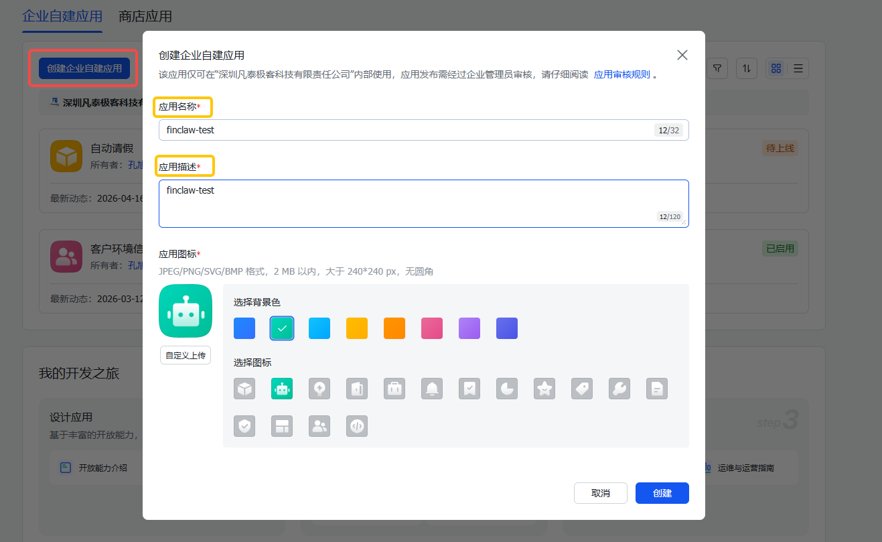Choose the orange background color
882x542 pixels.
click(x=394, y=328)
